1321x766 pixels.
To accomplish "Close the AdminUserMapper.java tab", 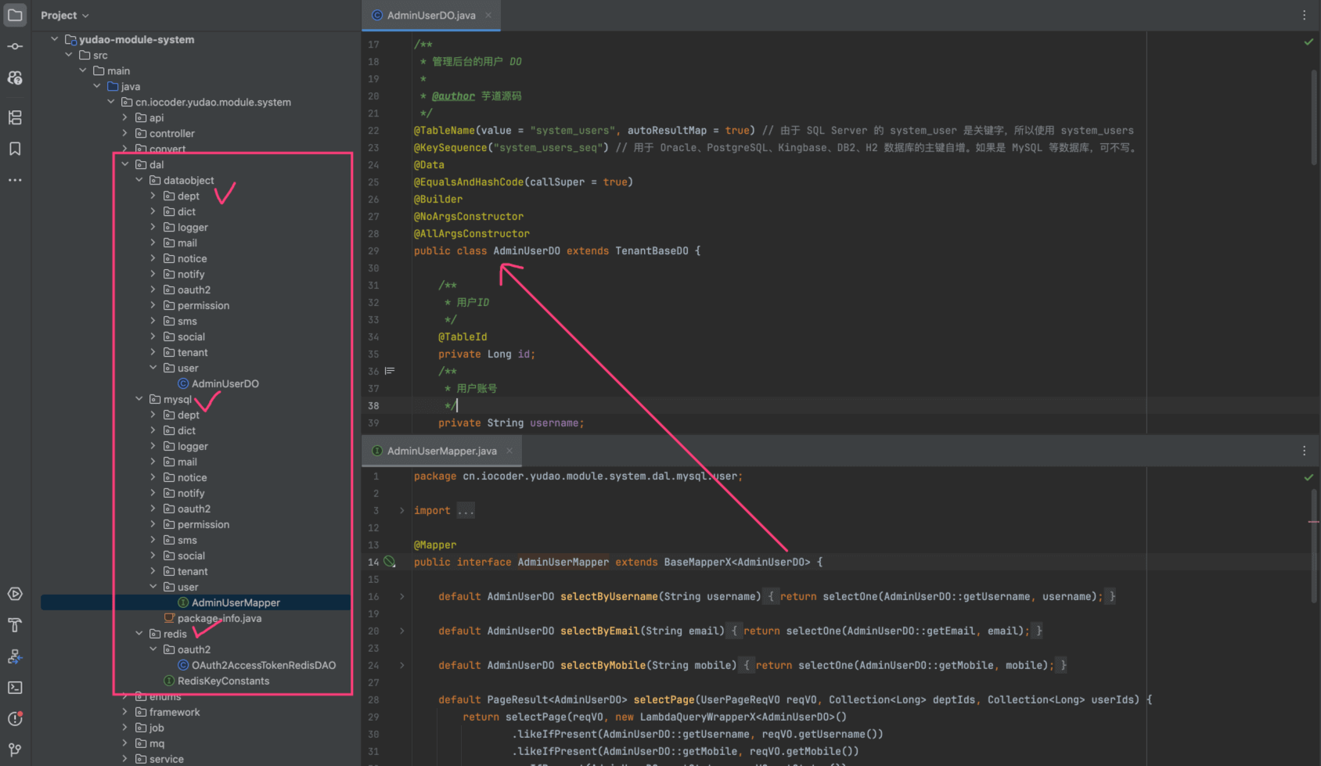I will 509,451.
